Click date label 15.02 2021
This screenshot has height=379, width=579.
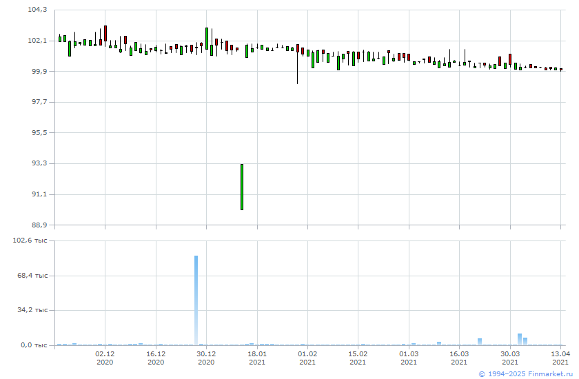358,358
